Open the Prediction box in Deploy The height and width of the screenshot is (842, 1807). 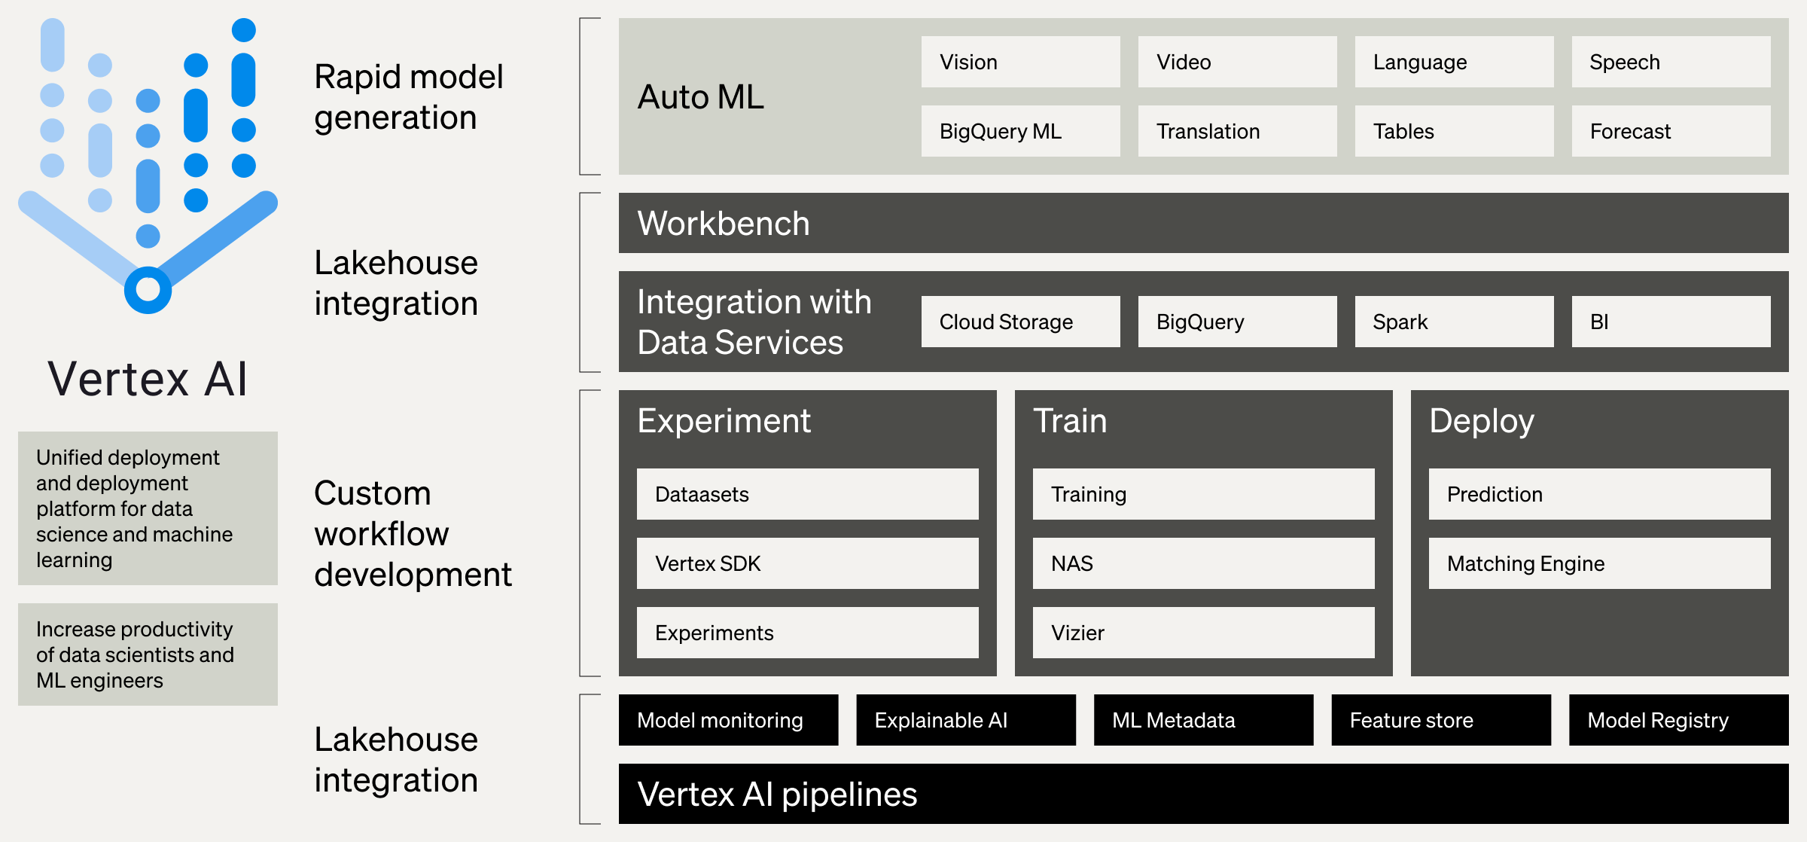pos(1599,494)
